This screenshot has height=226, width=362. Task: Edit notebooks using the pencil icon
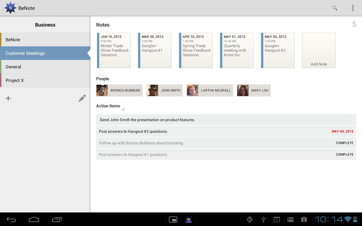tap(82, 98)
